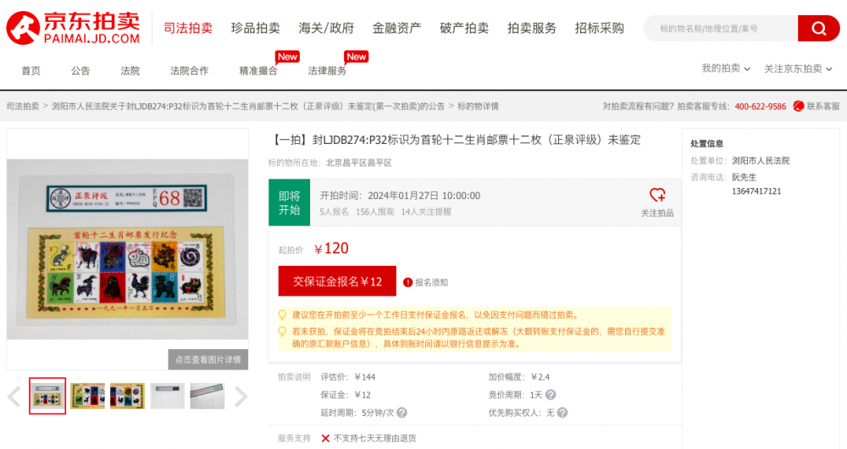Click the 司法拍卖 breadcrumb link
Screen dimensions: 847x449
point(23,106)
